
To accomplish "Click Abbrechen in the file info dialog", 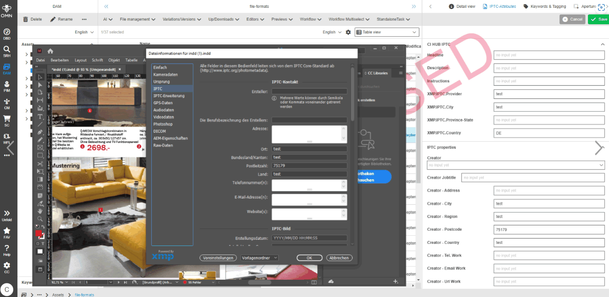I will pos(340,258).
